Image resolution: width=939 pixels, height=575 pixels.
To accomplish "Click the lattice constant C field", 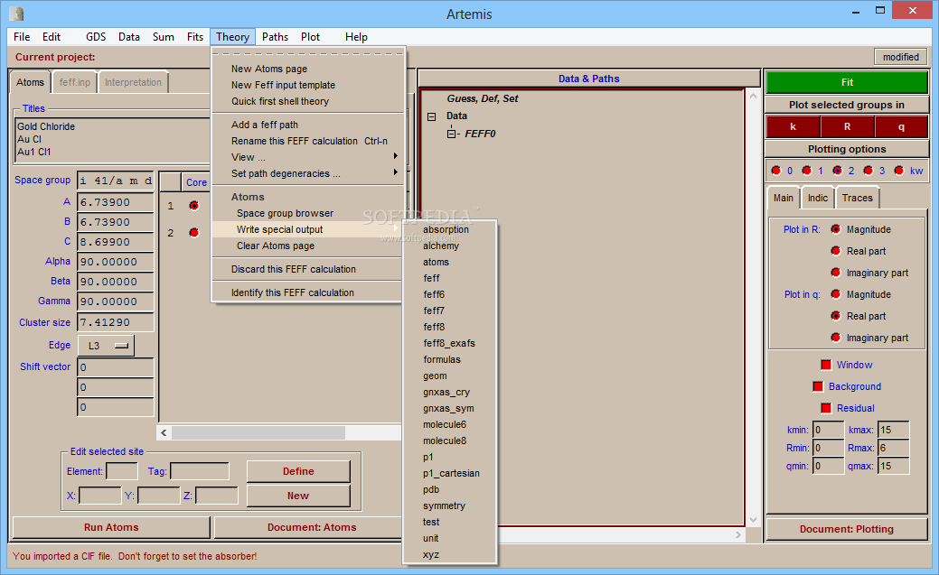I will (115, 242).
